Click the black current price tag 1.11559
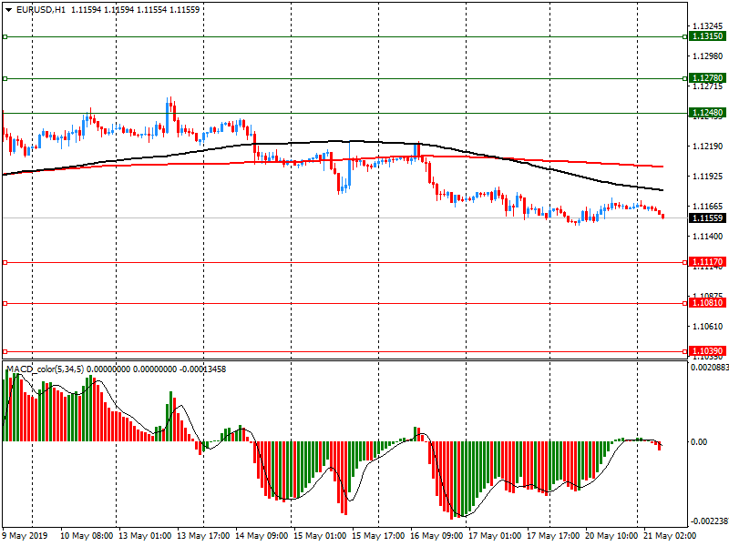Image resolution: width=729 pixels, height=546 pixels. coord(707,218)
